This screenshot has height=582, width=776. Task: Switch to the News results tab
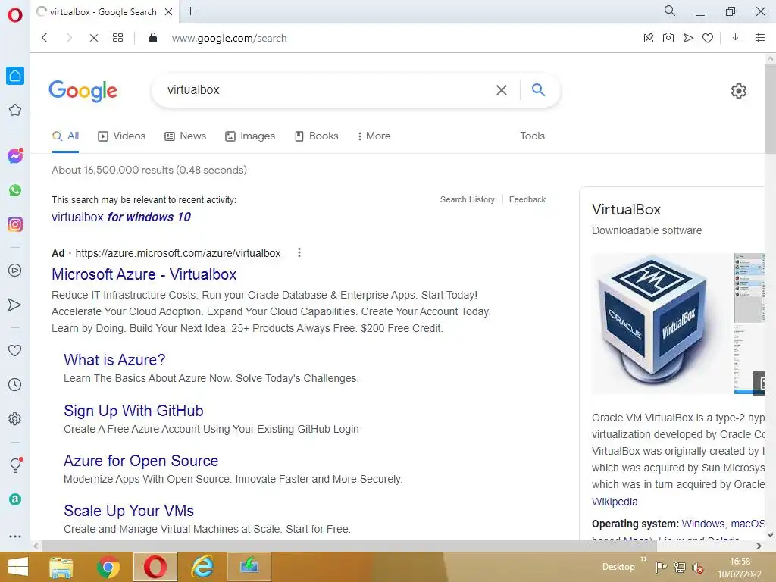pos(185,136)
